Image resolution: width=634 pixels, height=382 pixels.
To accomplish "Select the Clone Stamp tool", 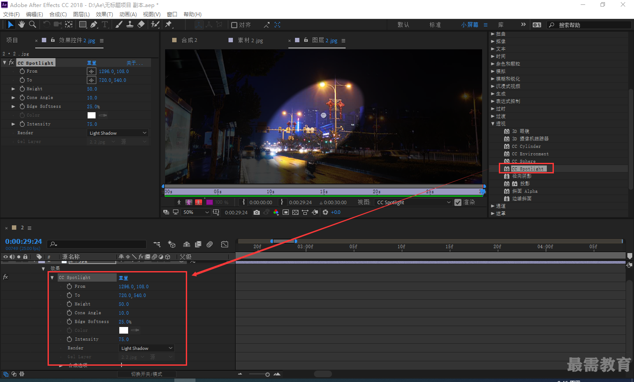I will tap(130, 25).
